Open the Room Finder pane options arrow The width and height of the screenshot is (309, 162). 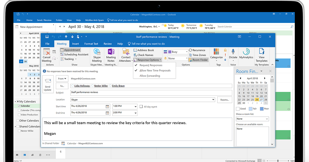pyautogui.click(x=261, y=71)
